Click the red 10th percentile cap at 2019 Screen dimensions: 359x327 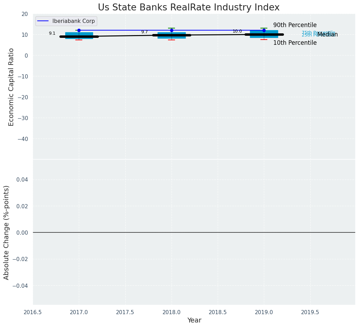click(264, 40)
